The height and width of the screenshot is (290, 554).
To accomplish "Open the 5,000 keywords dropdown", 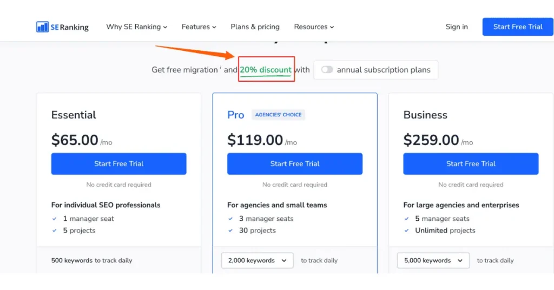I will [433, 260].
